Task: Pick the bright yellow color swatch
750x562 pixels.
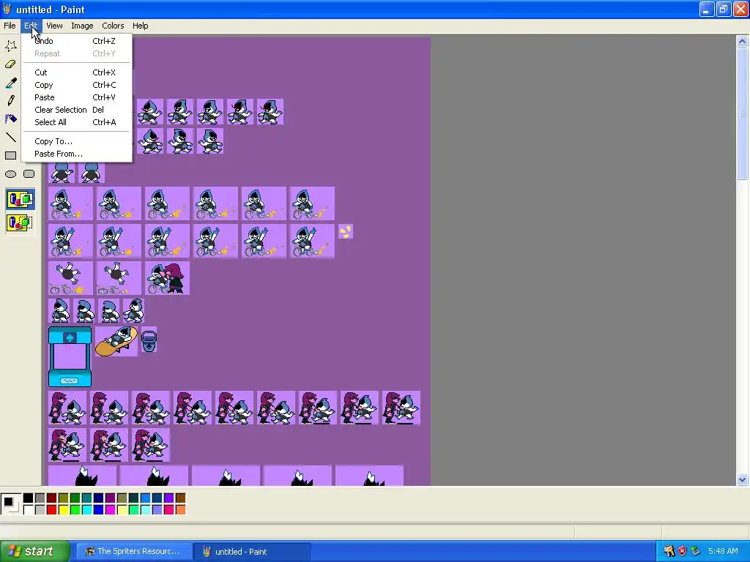Action: [x=63, y=510]
